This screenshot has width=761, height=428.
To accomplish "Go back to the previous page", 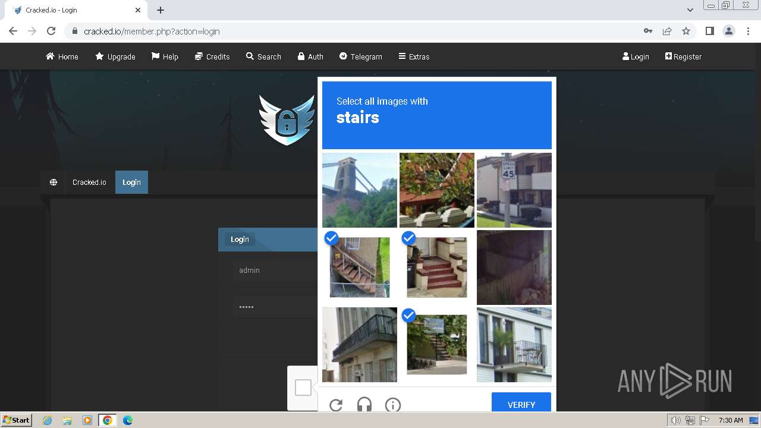I will tap(13, 31).
